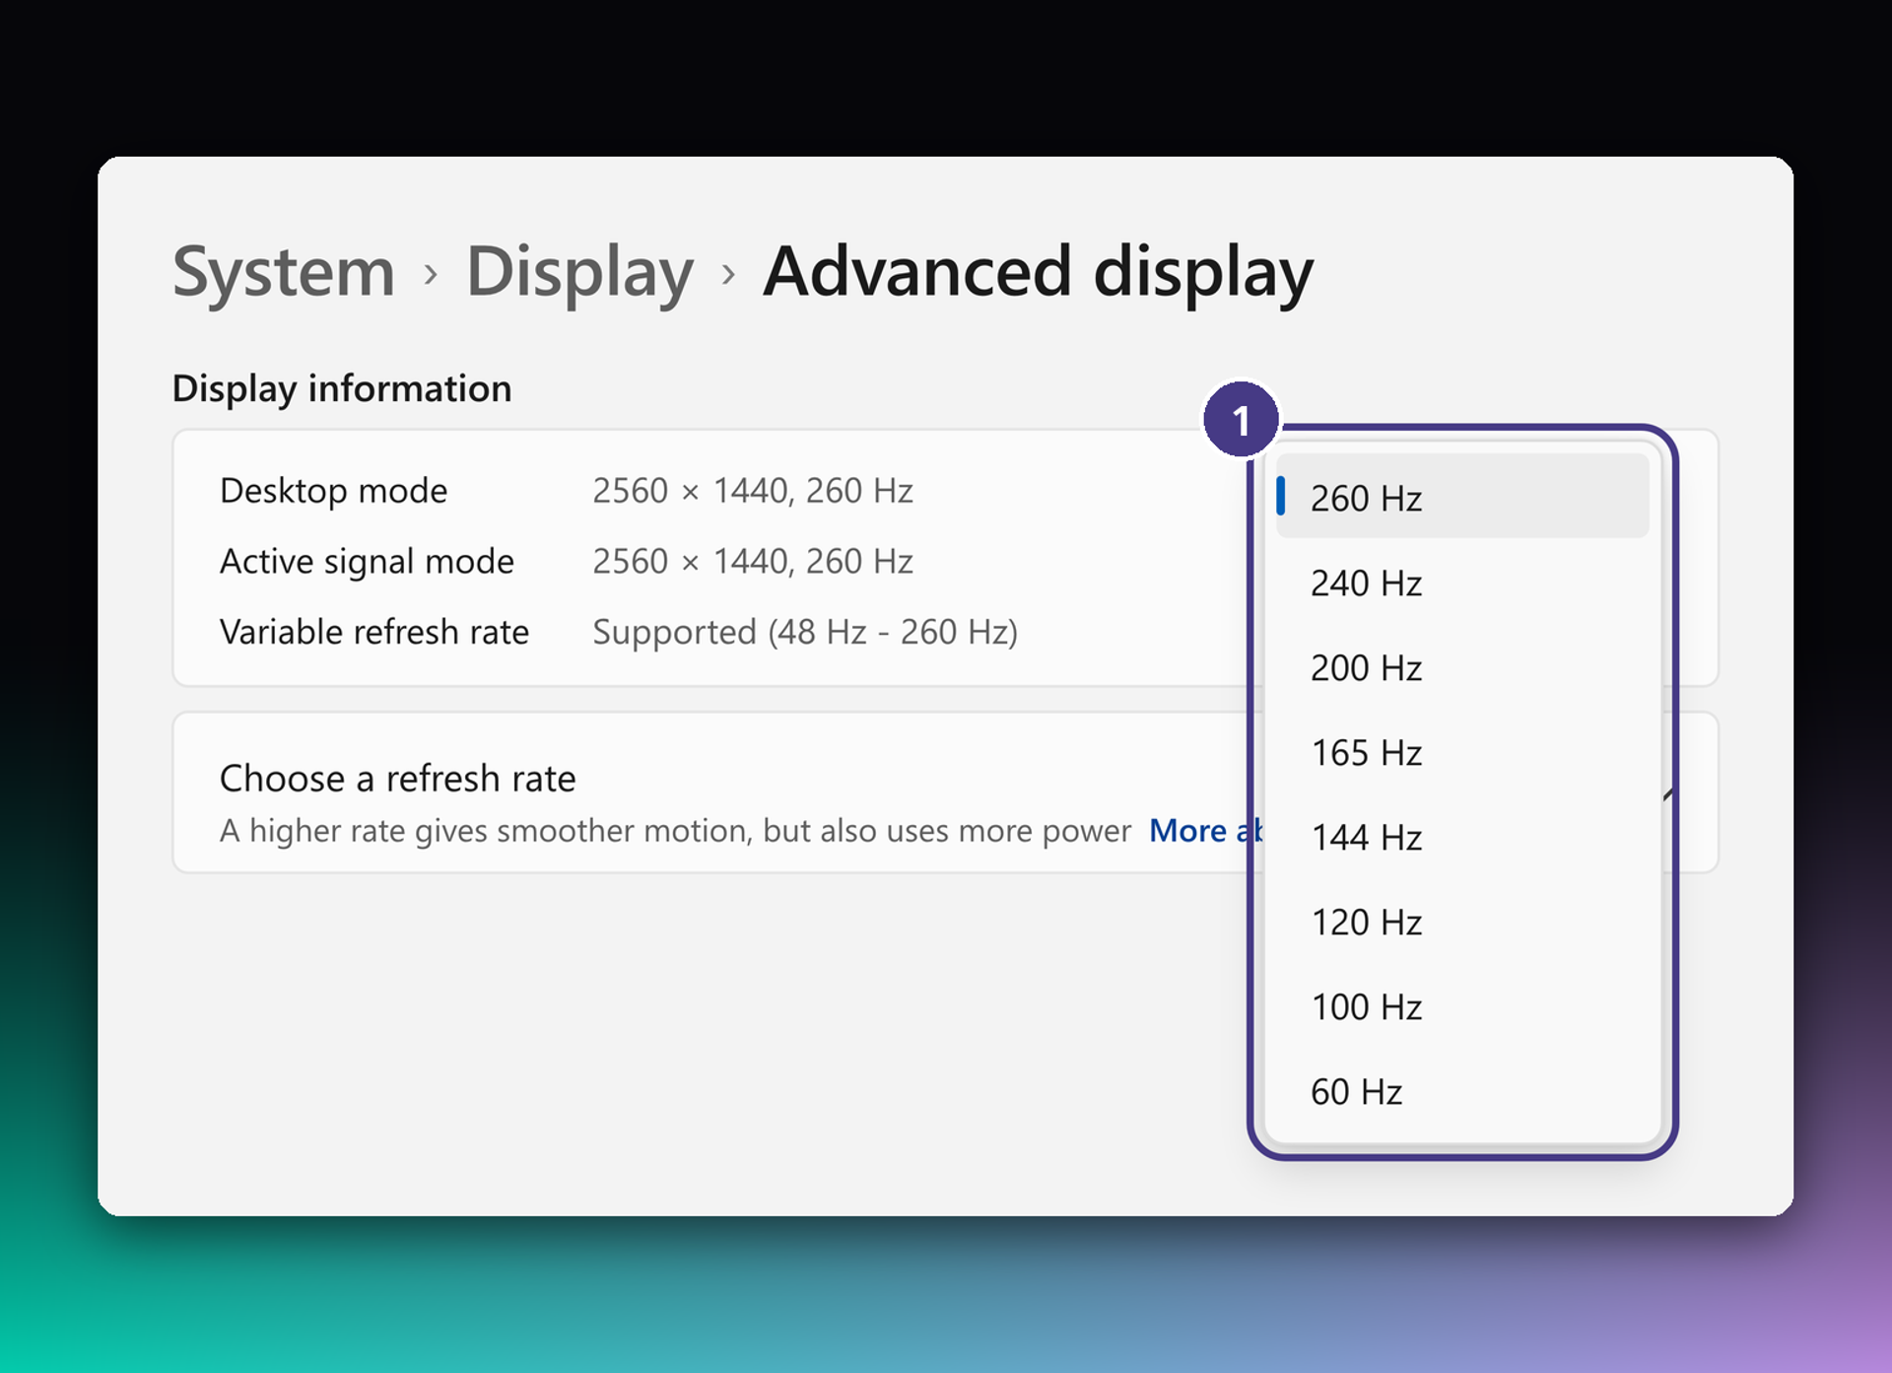
Task: Click the higher rate gives smoother motion description
Action: click(x=675, y=831)
